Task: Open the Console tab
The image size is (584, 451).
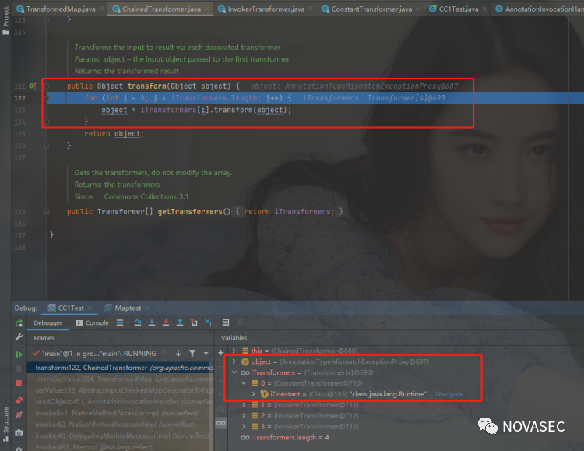Action: tap(93, 322)
